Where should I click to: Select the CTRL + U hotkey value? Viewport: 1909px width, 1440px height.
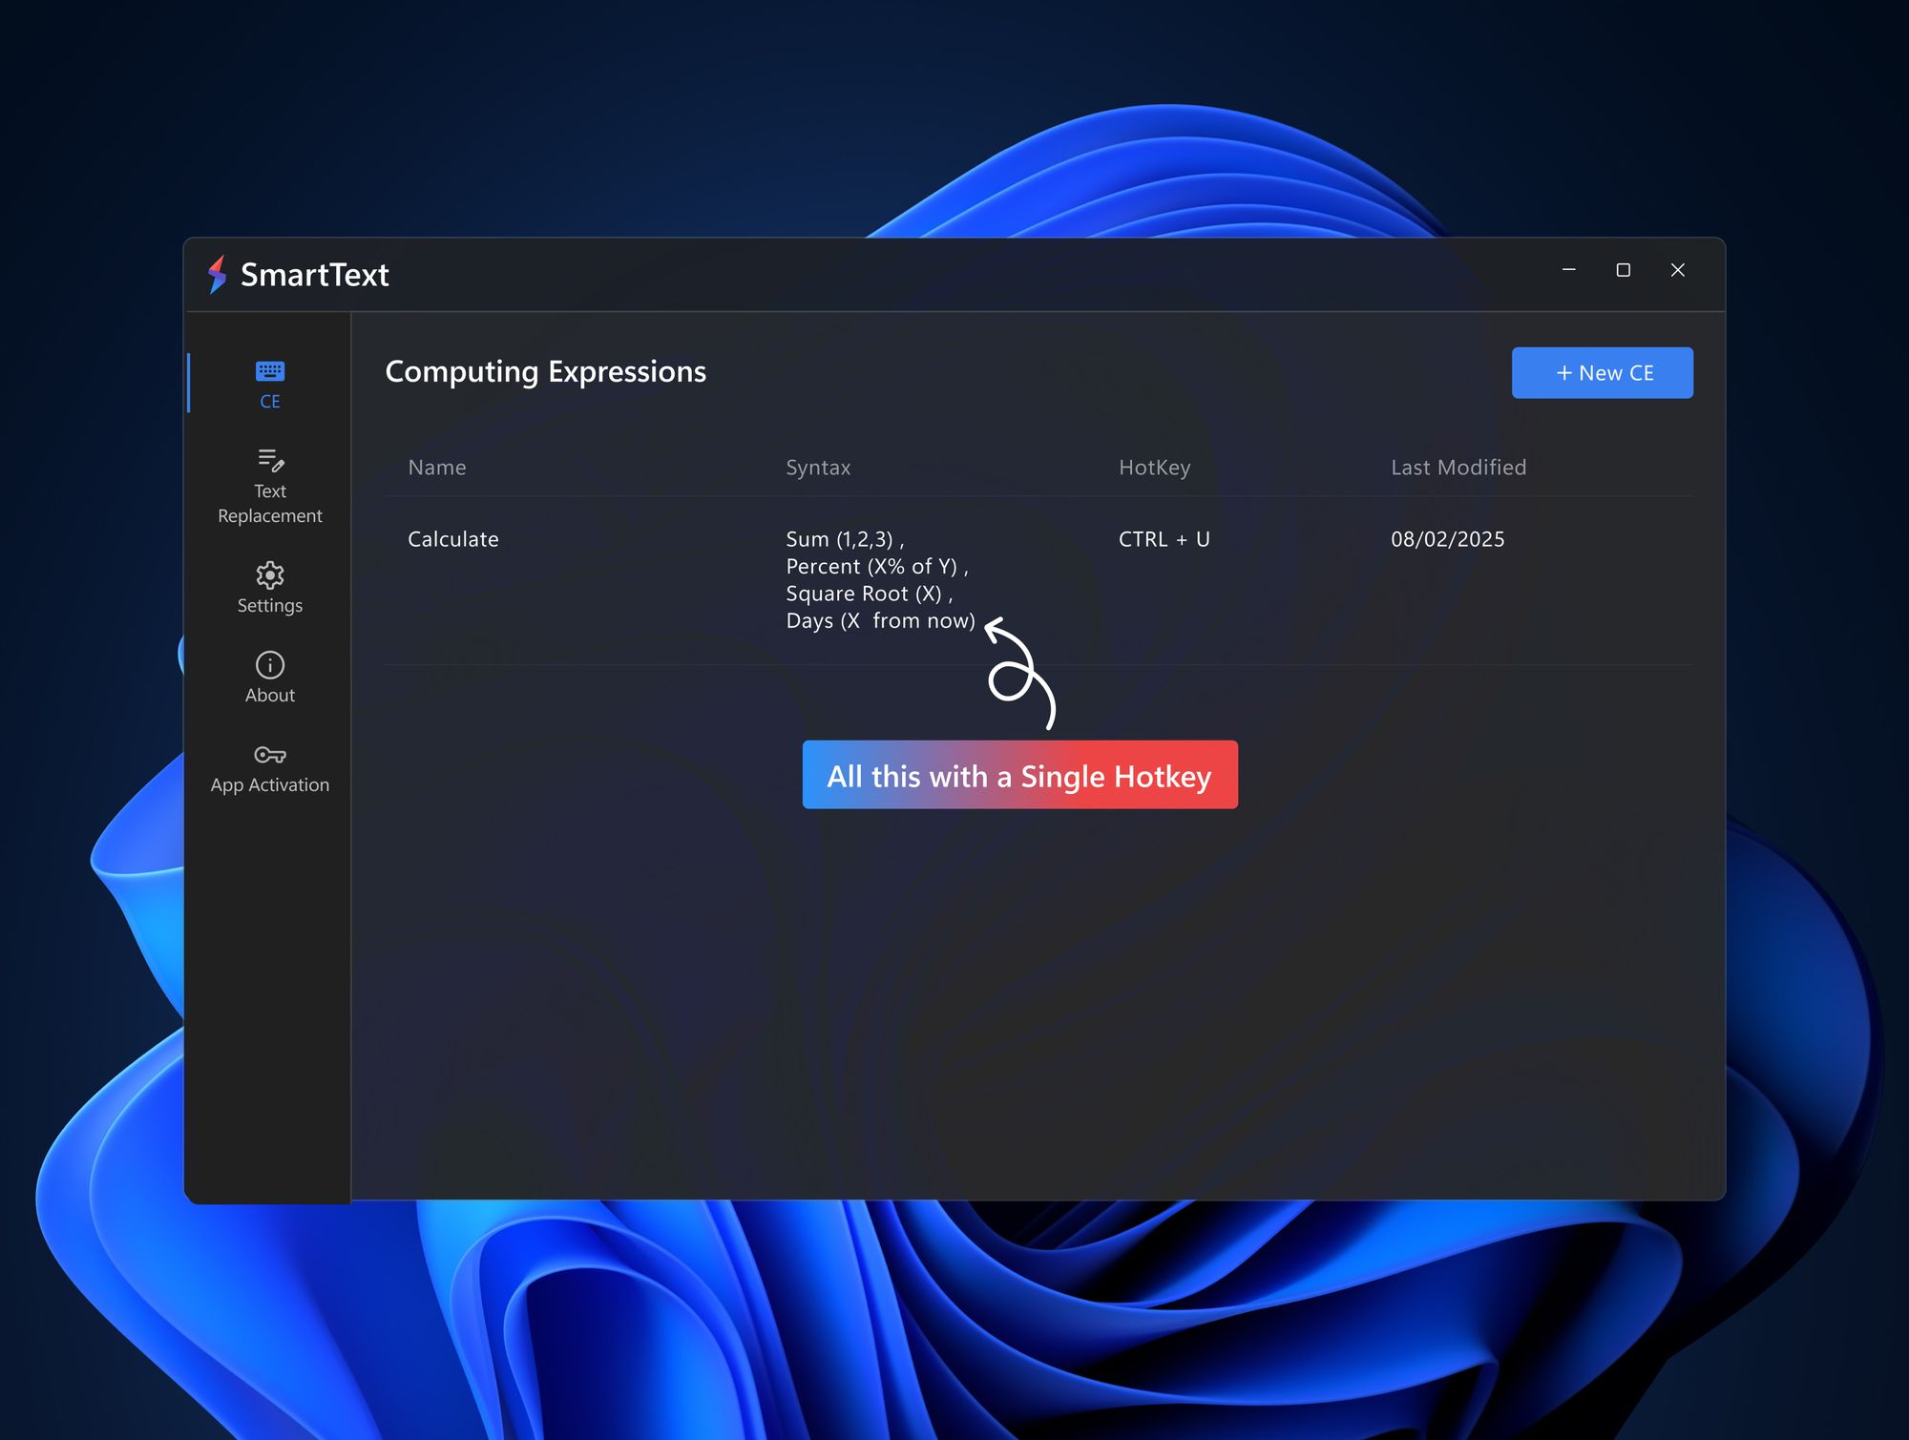click(1164, 538)
